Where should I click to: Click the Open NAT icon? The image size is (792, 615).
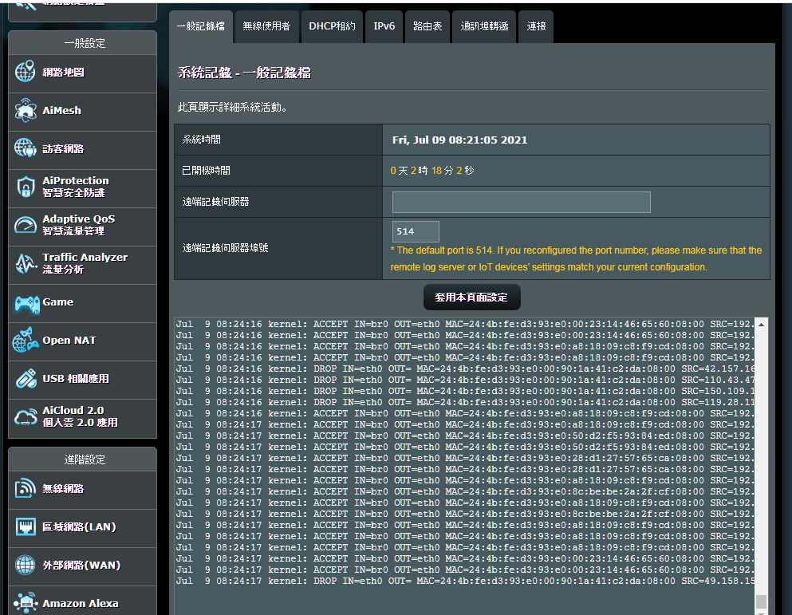tap(25, 341)
